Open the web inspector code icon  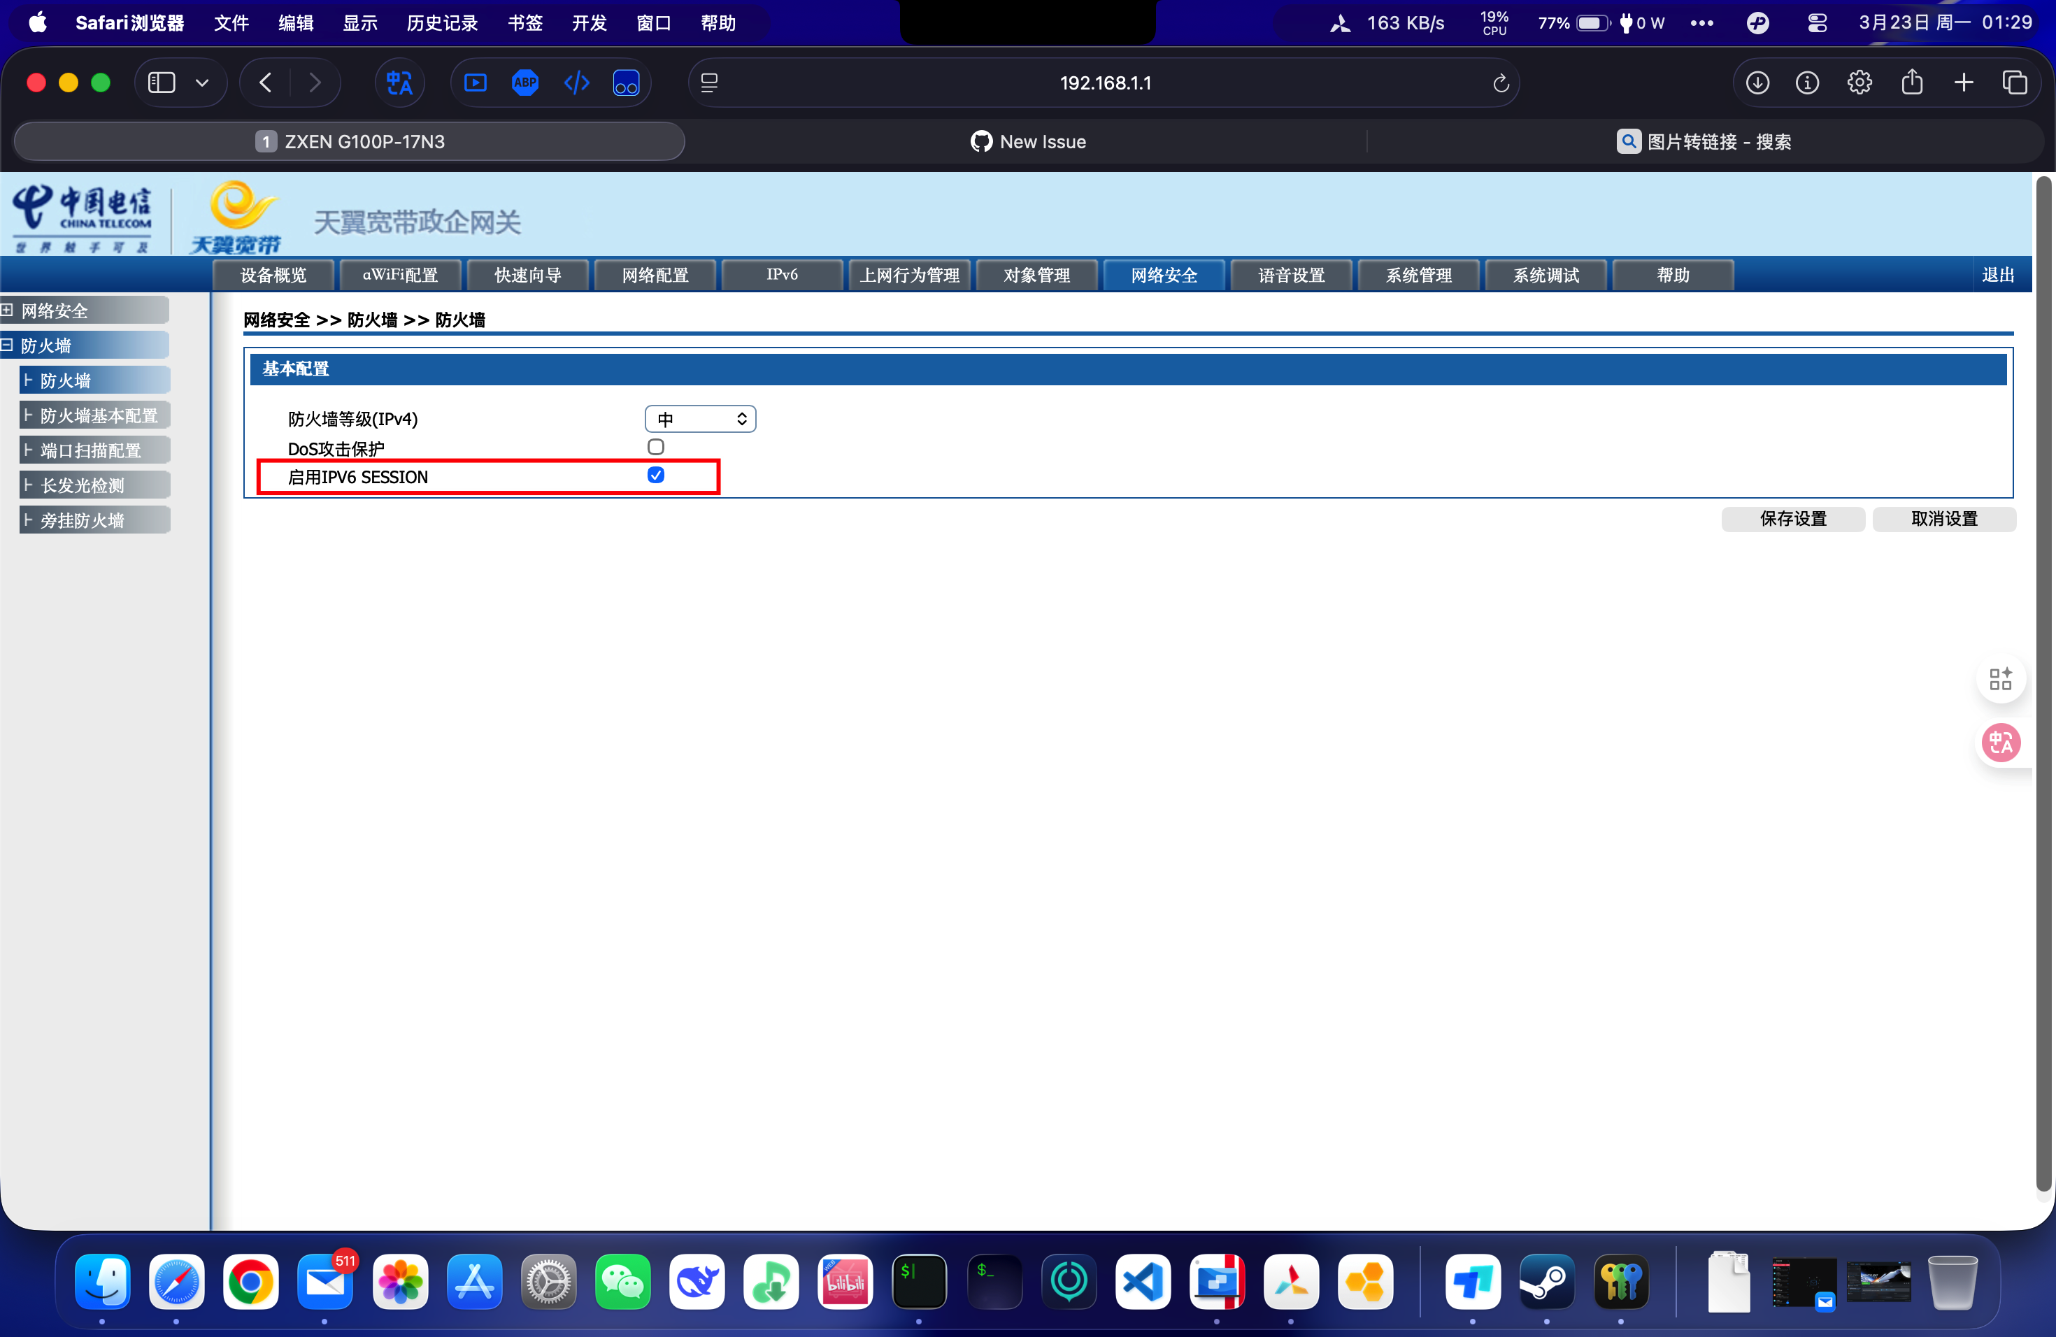click(x=576, y=83)
